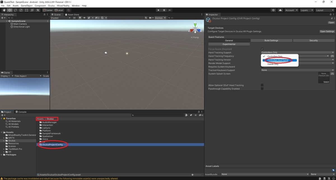The width and height of the screenshot is (336, 180).
Task: Open Collab services icon
Action: [x=273, y=10]
